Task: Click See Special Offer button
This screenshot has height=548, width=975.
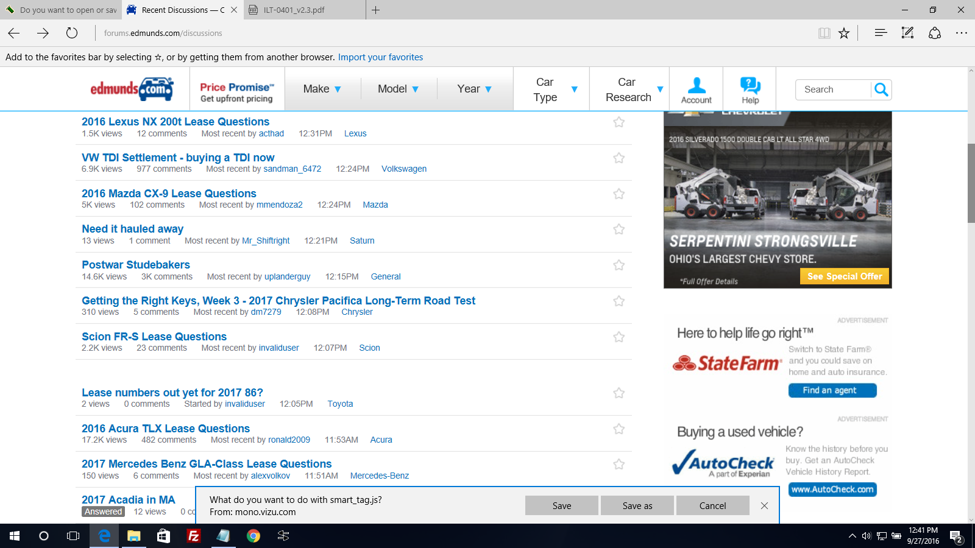Action: 845,276
